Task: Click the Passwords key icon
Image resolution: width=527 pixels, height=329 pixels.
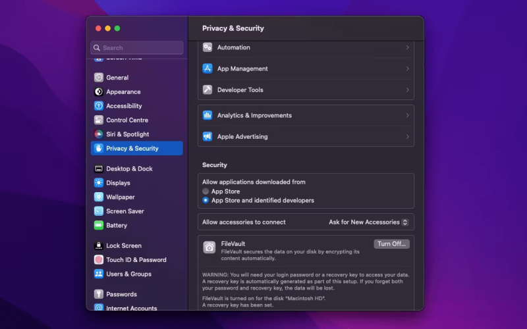Action: 98,294
